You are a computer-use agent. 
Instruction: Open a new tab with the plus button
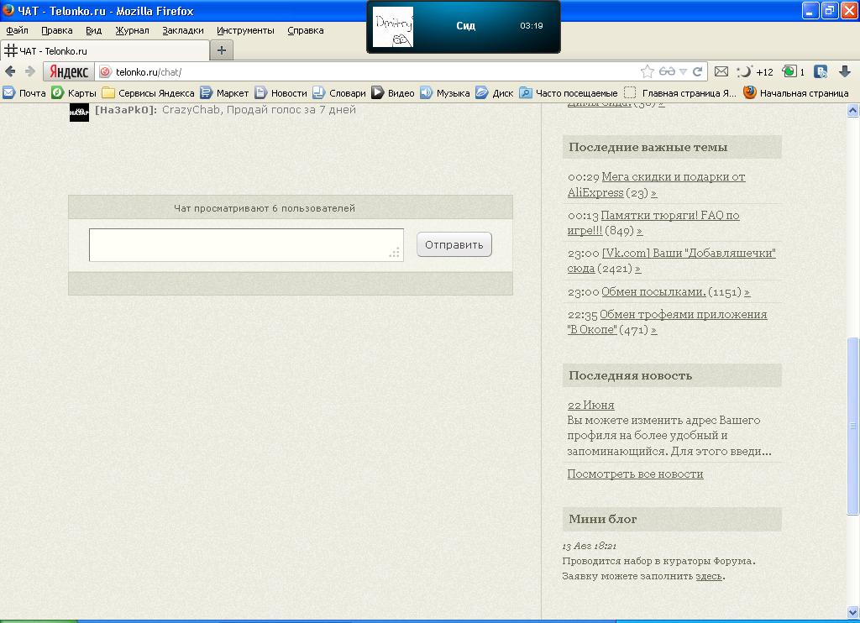click(x=222, y=51)
